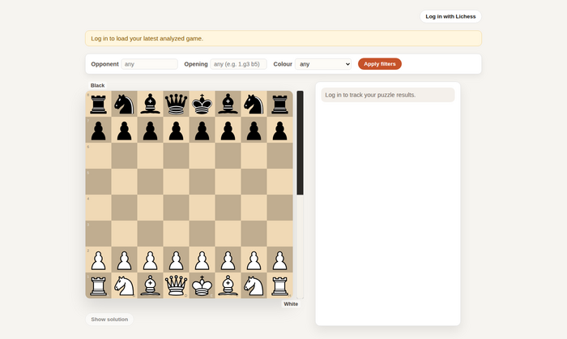Select the black pawn on a7
The height and width of the screenshot is (339, 567).
tap(98, 130)
